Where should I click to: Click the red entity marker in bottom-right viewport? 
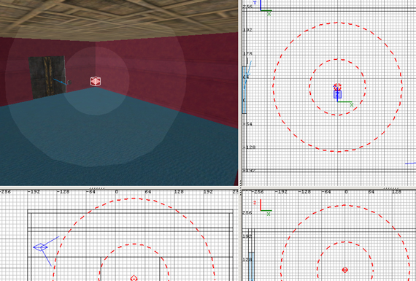point(345,270)
